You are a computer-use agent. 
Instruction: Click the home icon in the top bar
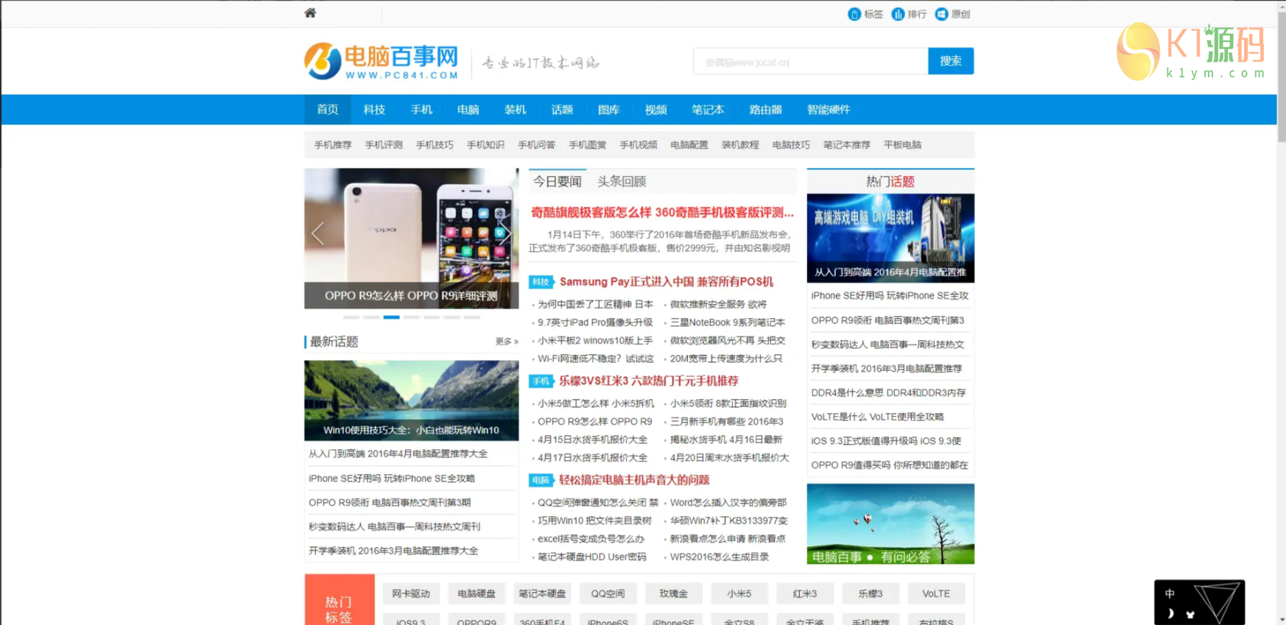(310, 13)
